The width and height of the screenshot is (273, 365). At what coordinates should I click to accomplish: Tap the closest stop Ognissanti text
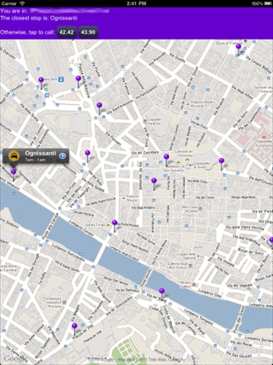pyautogui.click(x=39, y=18)
